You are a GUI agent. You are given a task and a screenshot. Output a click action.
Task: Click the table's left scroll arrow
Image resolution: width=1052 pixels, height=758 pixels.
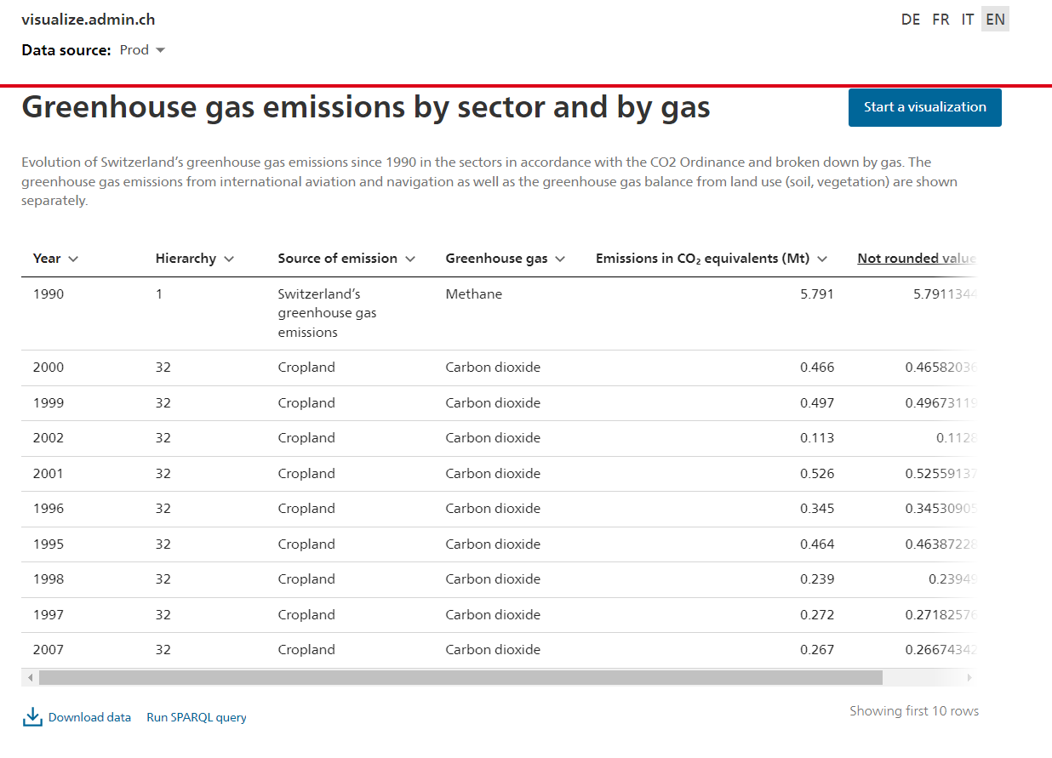click(x=31, y=678)
